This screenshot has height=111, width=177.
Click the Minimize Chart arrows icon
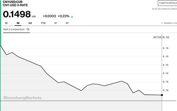tap(162, 23)
